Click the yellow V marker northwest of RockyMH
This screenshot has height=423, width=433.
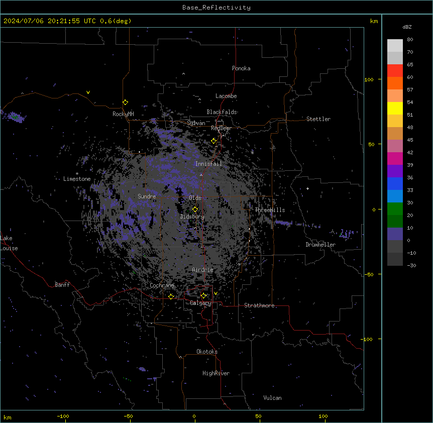(88, 92)
